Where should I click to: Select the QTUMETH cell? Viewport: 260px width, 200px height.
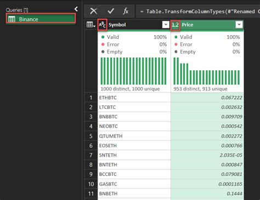point(134,136)
